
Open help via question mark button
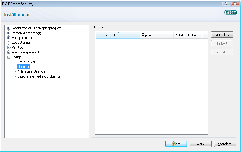226,4
